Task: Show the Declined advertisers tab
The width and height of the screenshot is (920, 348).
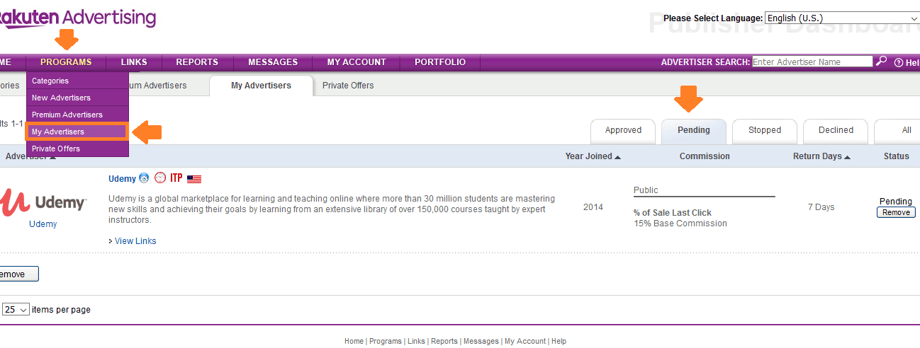Action: [836, 131]
